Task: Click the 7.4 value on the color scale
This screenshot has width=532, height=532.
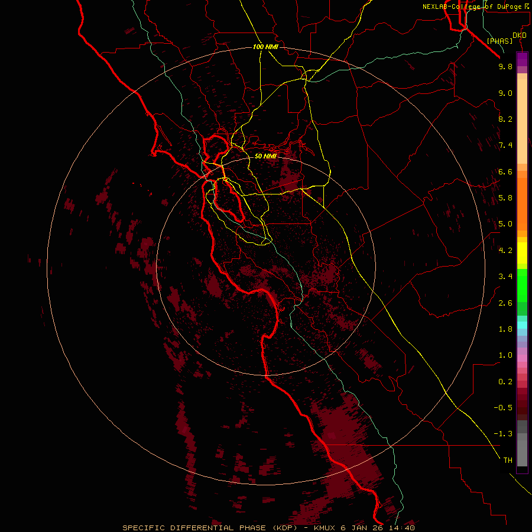Action: pyautogui.click(x=505, y=145)
